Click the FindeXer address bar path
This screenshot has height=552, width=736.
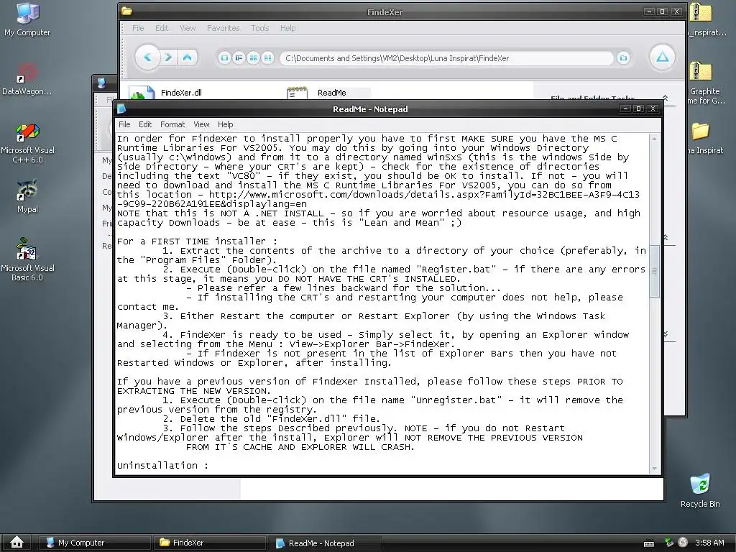(446, 58)
